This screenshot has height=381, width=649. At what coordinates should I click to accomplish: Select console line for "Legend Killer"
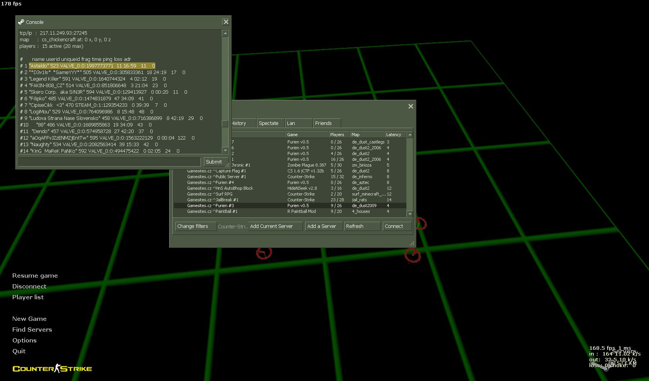[93, 79]
